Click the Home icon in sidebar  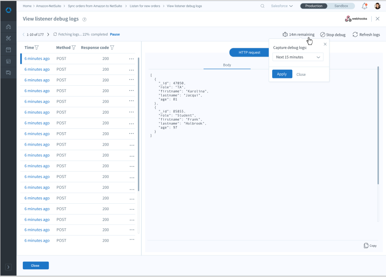click(8, 27)
